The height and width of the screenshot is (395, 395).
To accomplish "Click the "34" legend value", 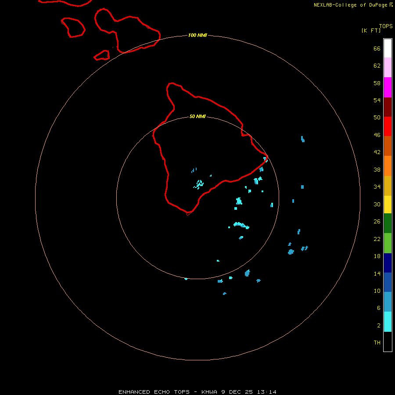I will [377, 187].
